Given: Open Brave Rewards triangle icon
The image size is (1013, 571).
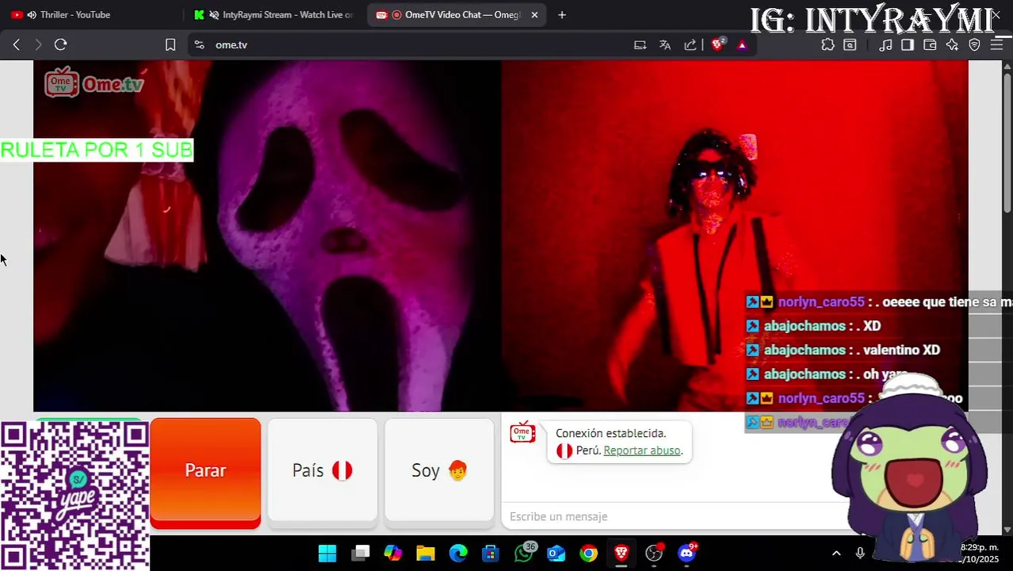Looking at the screenshot, I should tap(742, 45).
